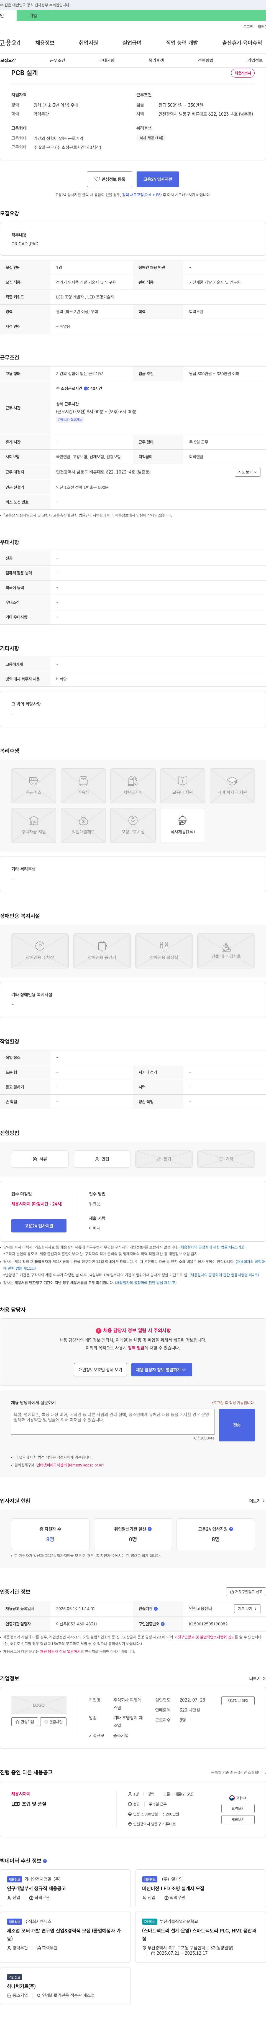Click the 서류 screening step box
266x2030 pixels.
[40, 1159]
